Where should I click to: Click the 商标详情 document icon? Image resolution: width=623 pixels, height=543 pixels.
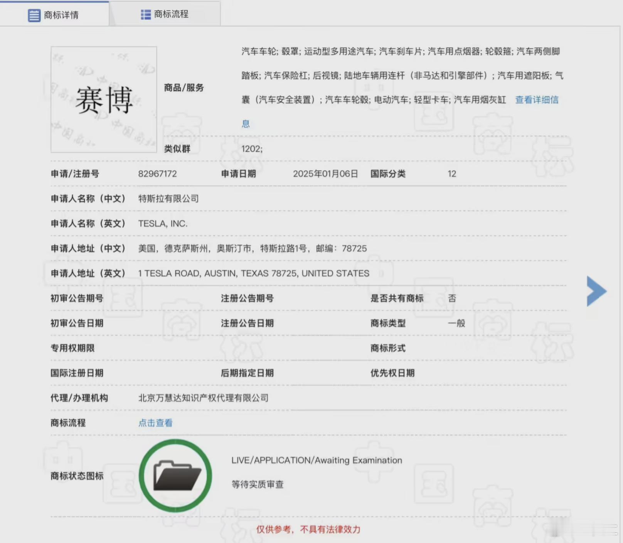(34, 15)
